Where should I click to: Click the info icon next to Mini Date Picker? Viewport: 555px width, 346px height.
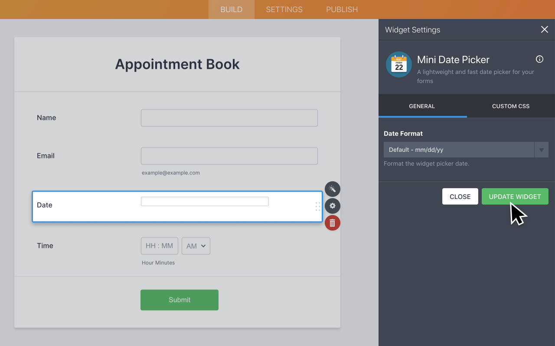pos(539,59)
